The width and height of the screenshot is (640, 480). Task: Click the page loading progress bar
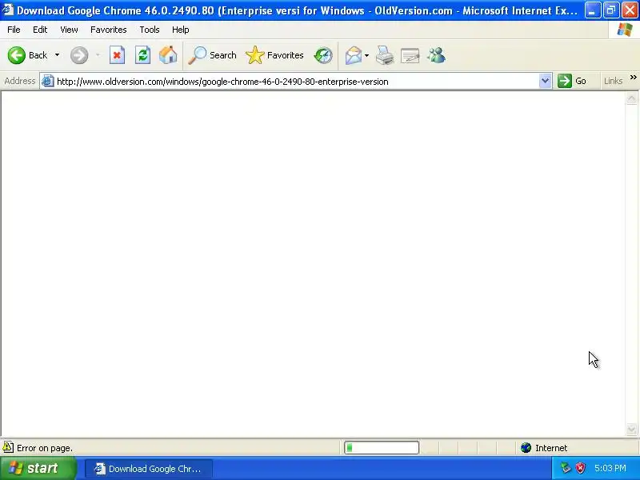point(382,448)
